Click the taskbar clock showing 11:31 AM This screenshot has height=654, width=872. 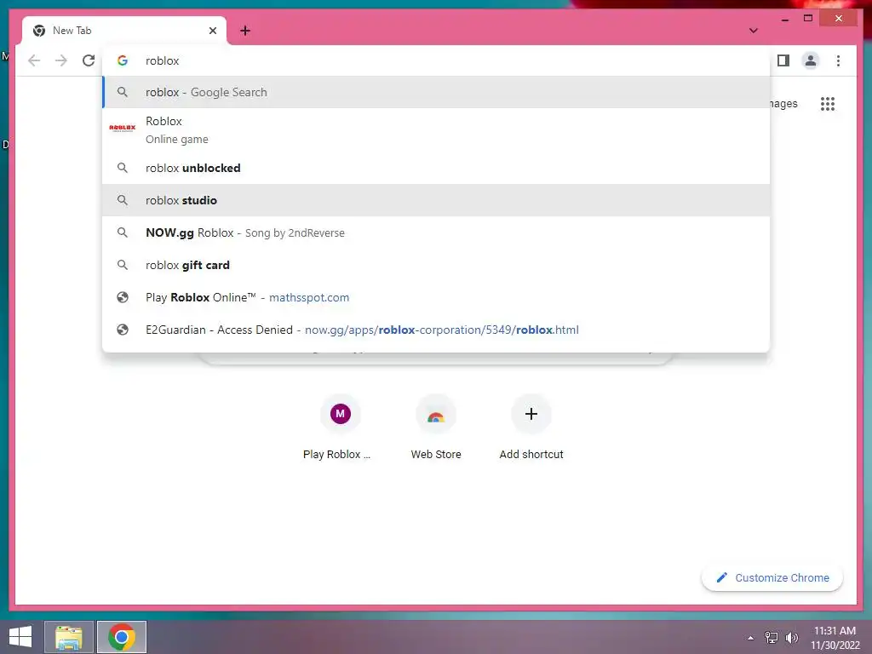click(835, 638)
